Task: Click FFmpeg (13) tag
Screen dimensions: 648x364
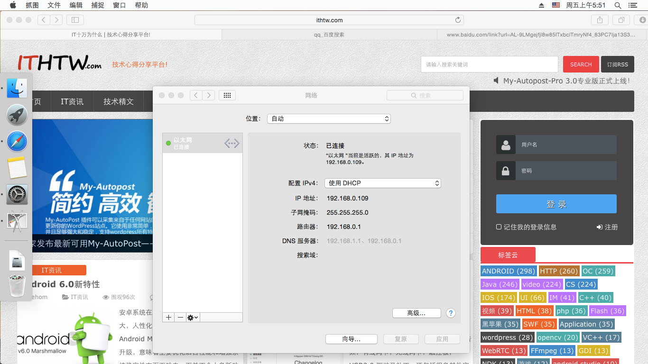Action: [552, 351]
